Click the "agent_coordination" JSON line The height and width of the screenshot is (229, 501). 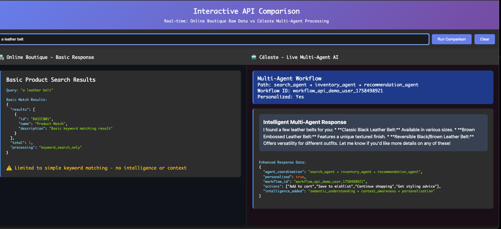pyautogui.click(x=343, y=172)
